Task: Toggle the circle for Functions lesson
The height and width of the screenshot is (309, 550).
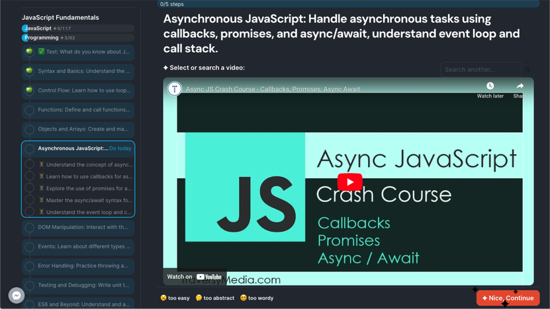Action: coord(30,110)
